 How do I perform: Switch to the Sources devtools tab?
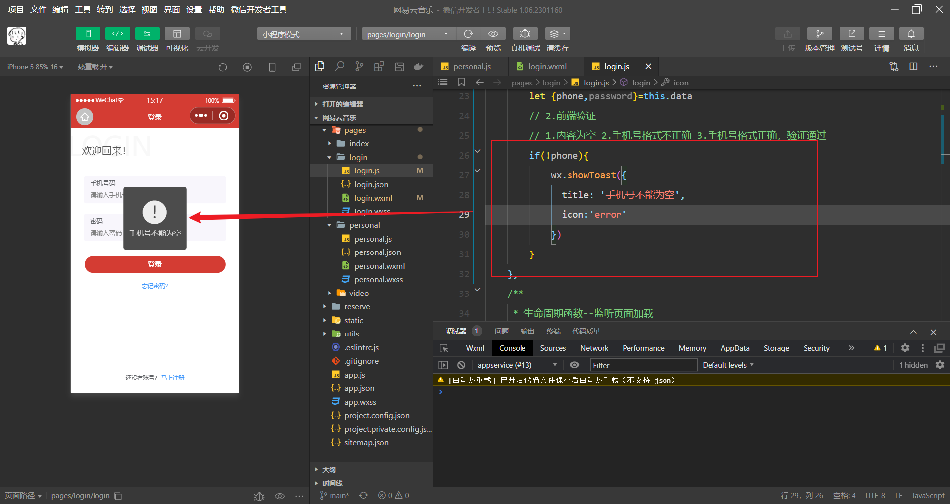coord(553,348)
